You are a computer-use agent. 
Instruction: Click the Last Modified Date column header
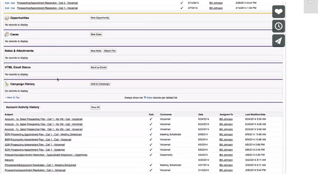[255, 115]
